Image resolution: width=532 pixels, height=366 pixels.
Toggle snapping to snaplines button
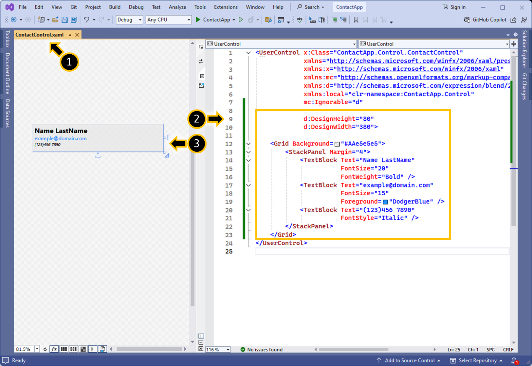[93, 349]
